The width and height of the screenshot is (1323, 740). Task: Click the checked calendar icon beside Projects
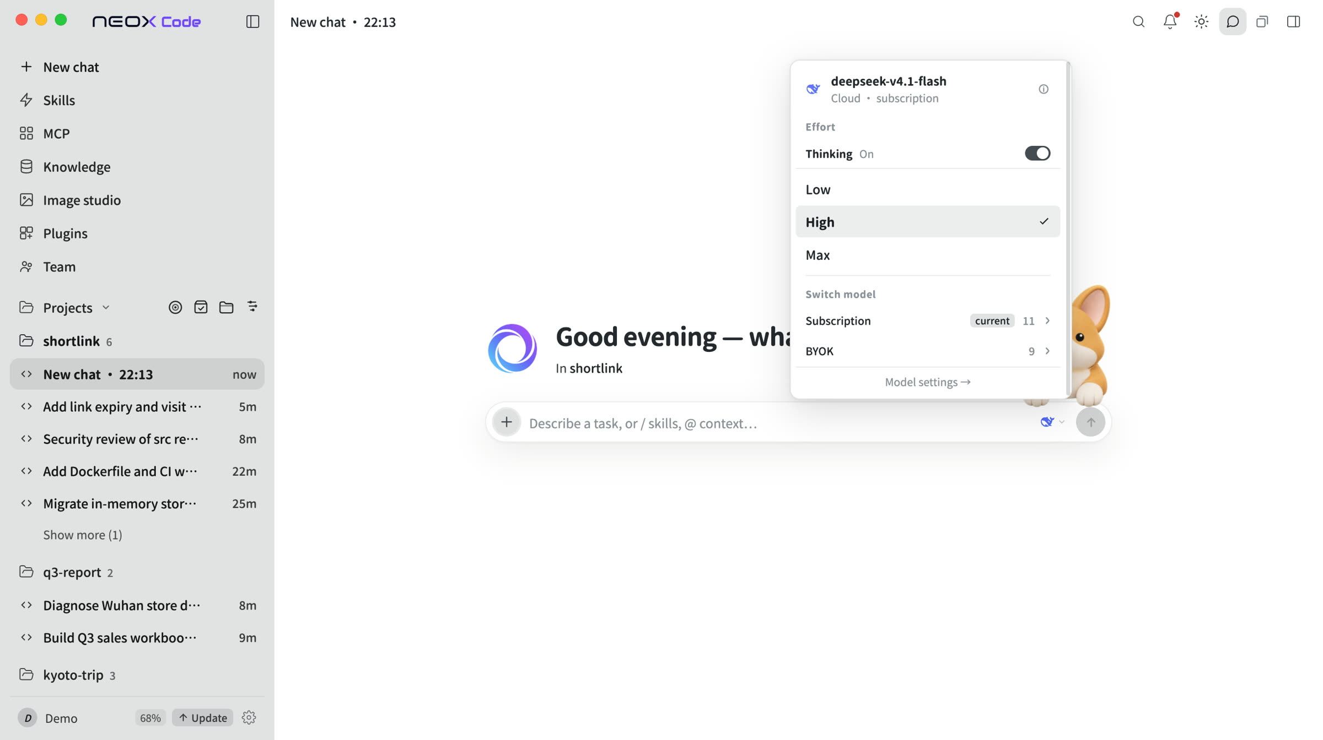201,307
